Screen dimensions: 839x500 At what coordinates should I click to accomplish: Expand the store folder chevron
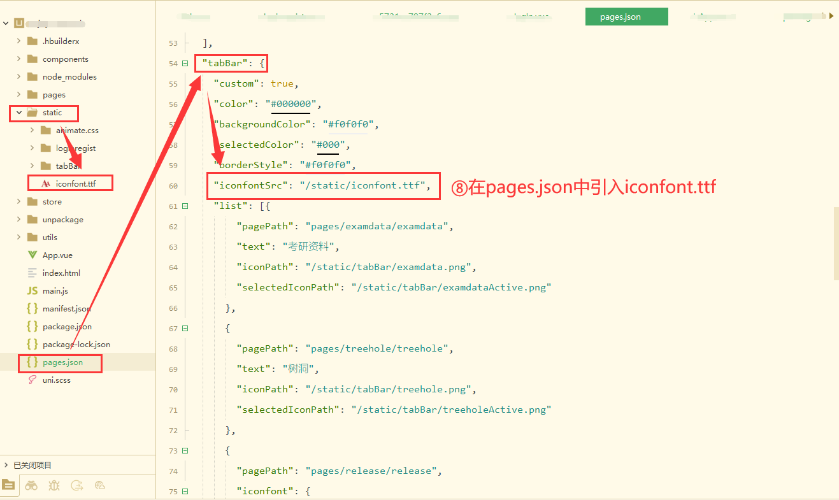[18, 201]
